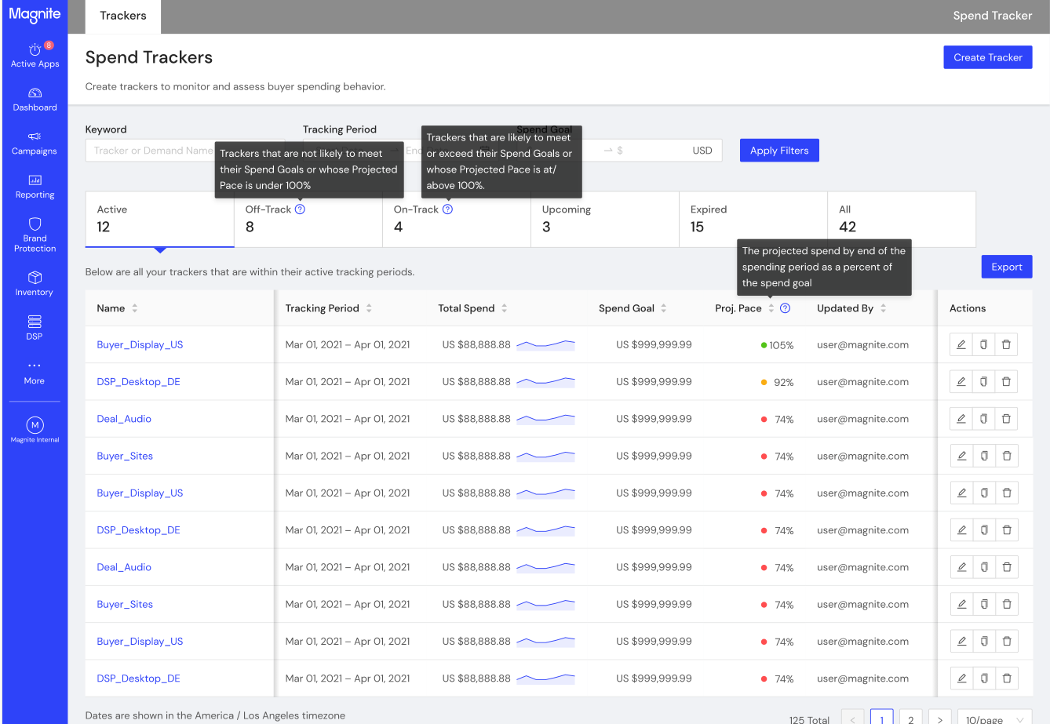1050x724 pixels.
Task: Click the Proj. Pace help question icon
Action: (786, 308)
